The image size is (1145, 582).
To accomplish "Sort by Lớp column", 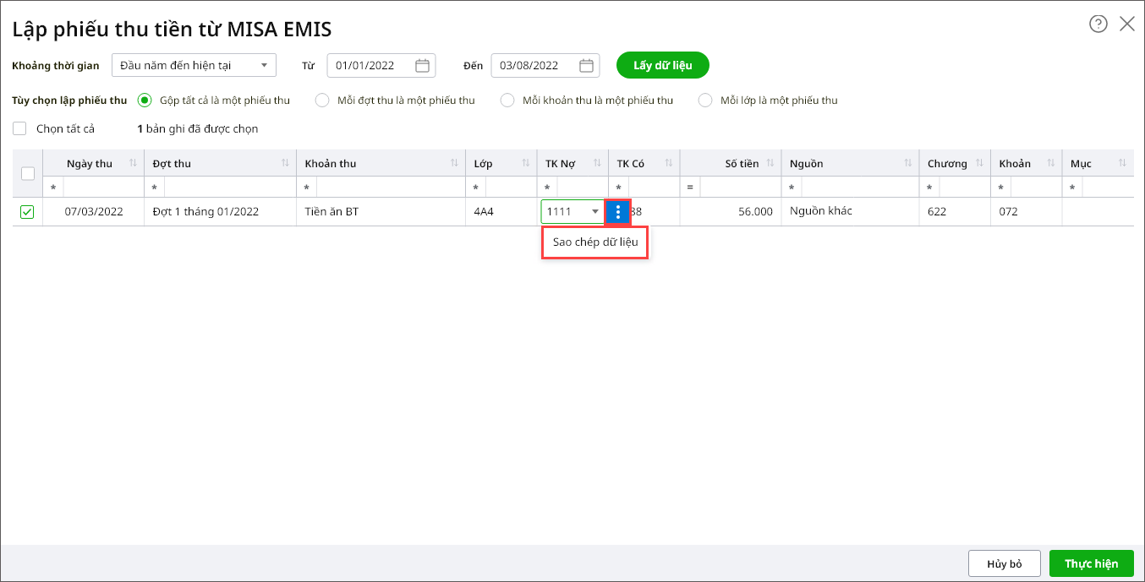I will tap(526, 163).
